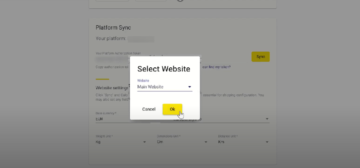Click the caret icon of the Dimensions Unit field
360x168 pixels.
click(206, 142)
